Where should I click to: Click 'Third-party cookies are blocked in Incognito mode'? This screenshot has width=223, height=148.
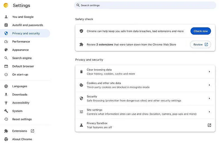click(x=118, y=87)
